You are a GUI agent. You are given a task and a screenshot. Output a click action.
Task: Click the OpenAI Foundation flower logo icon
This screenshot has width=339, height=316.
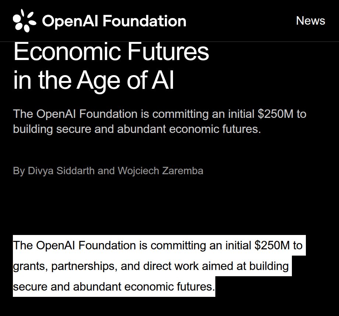coord(24,21)
